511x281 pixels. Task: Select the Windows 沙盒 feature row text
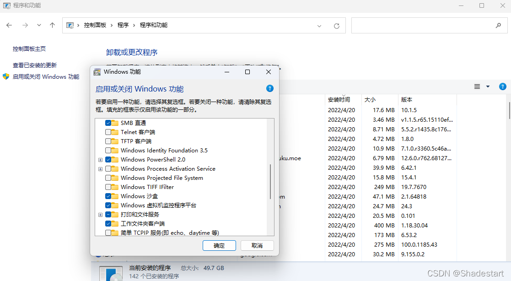(x=139, y=196)
